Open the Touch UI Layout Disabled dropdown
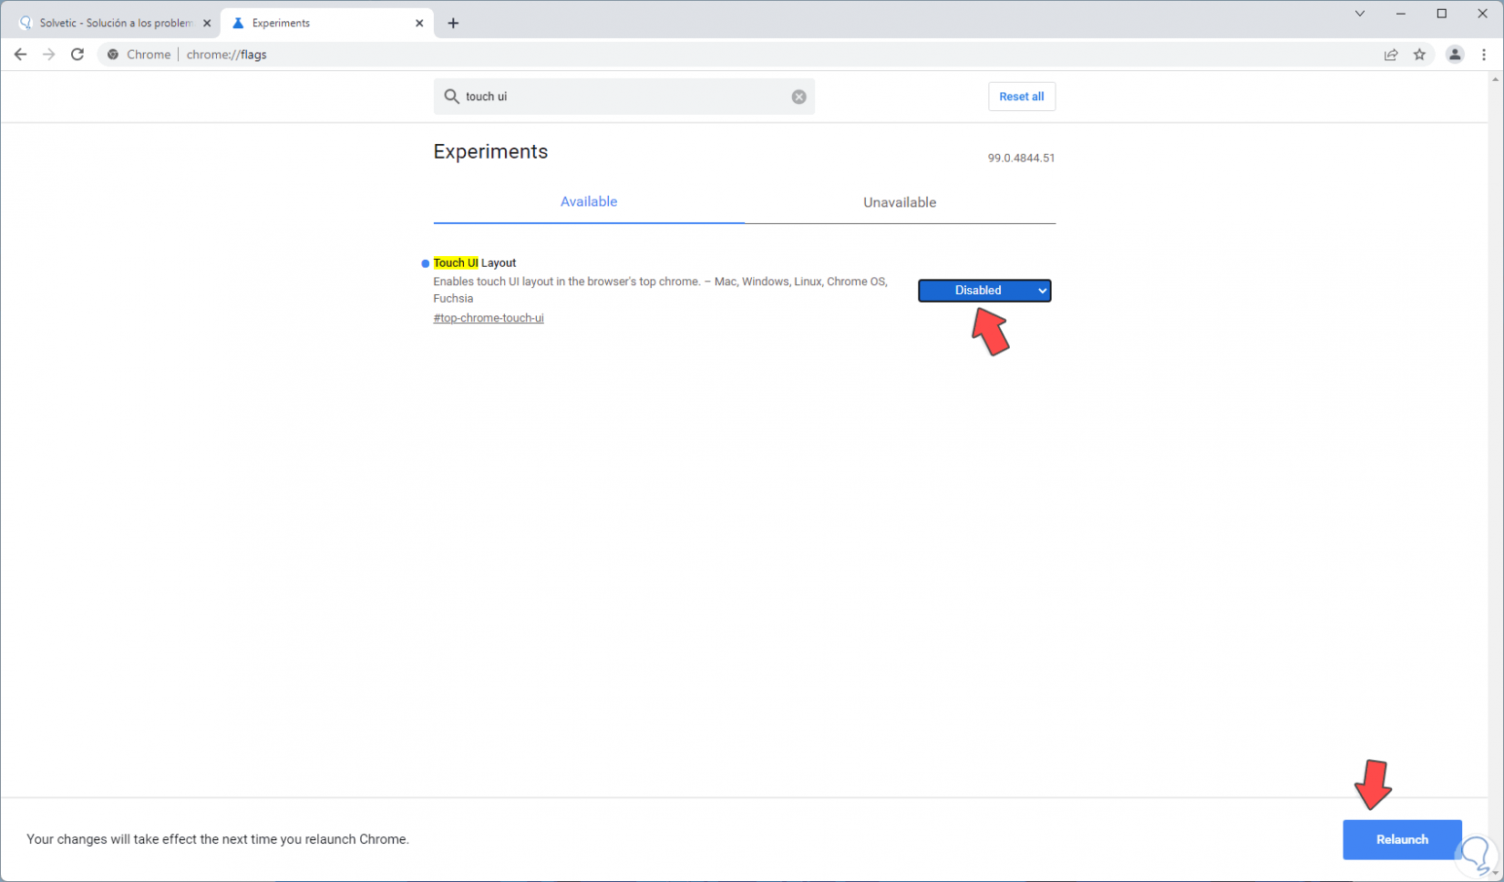 click(984, 291)
